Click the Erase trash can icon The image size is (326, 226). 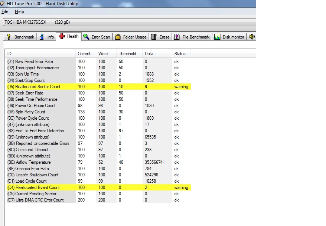click(154, 37)
